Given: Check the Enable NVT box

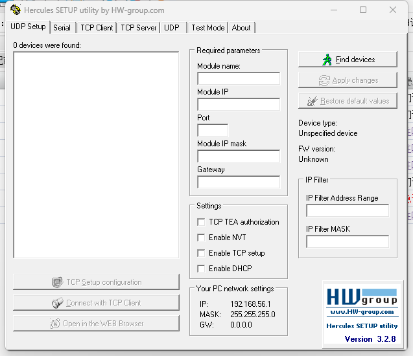Looking at the screenshot, I should 201,238.
